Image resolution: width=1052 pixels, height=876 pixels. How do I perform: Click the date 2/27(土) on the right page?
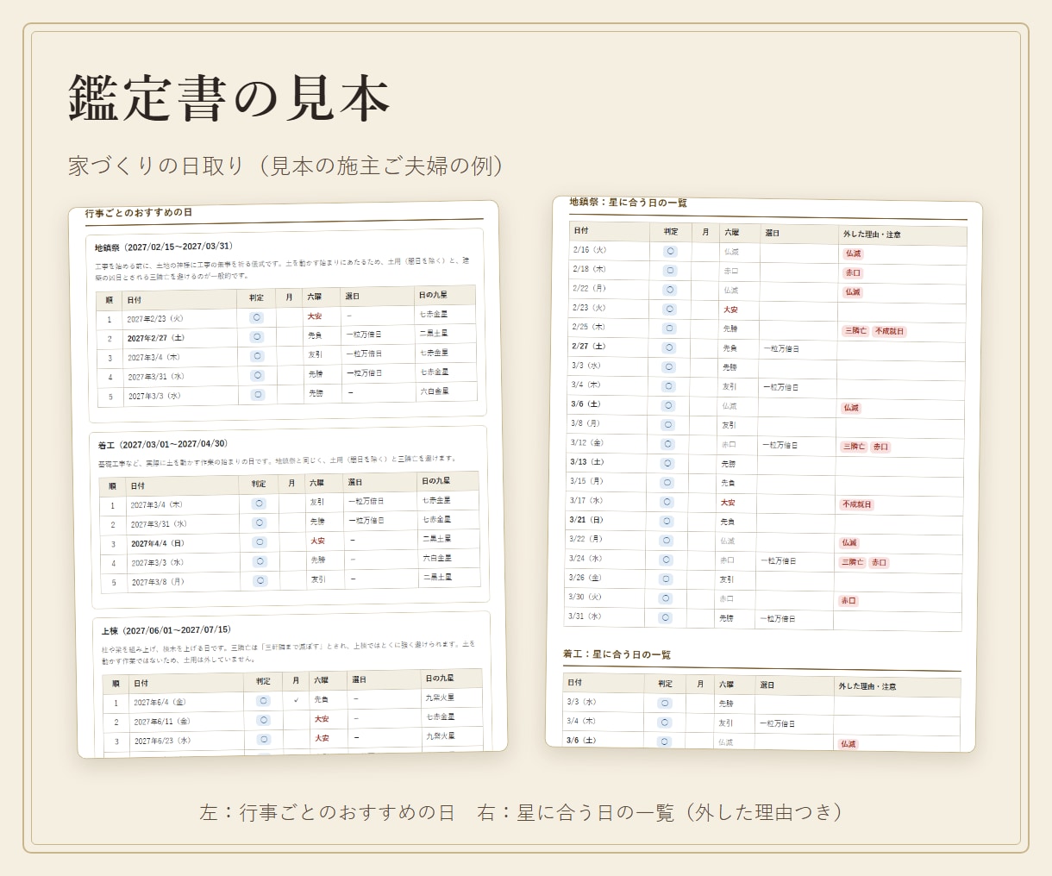pos(589,346)
